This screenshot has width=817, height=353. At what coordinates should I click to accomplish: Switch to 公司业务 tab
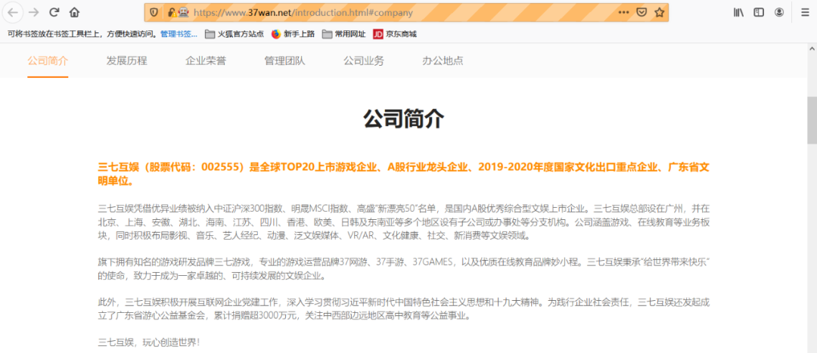(364, 61)
